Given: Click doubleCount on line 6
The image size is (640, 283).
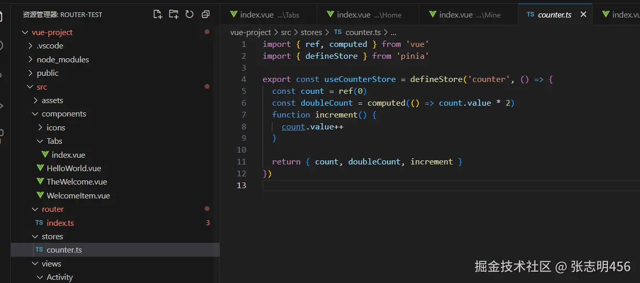Looking at the screenshot, I should [326, 103].
